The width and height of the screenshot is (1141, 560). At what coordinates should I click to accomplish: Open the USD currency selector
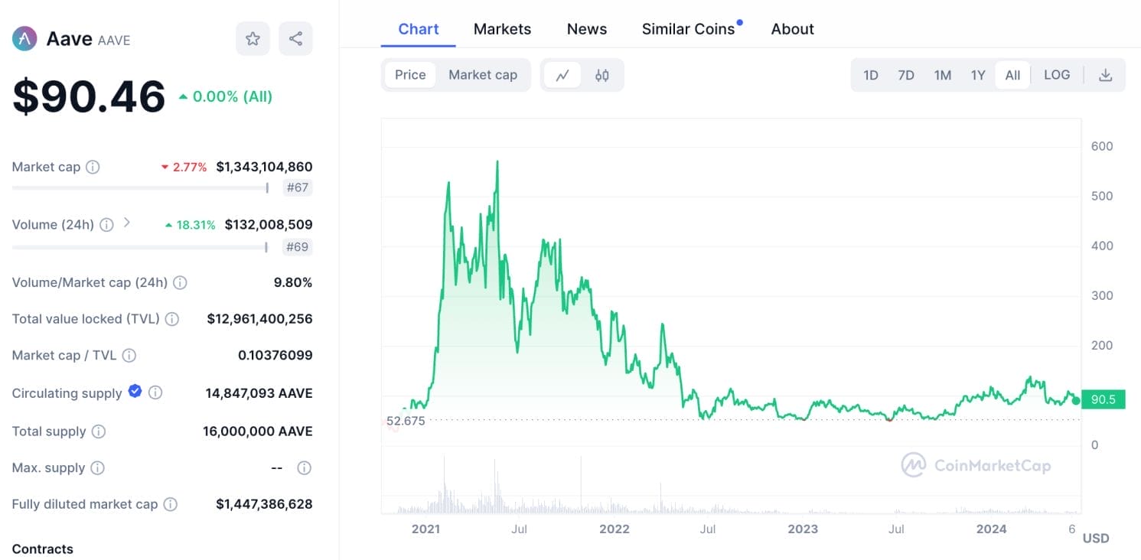tap(1097, 538)
